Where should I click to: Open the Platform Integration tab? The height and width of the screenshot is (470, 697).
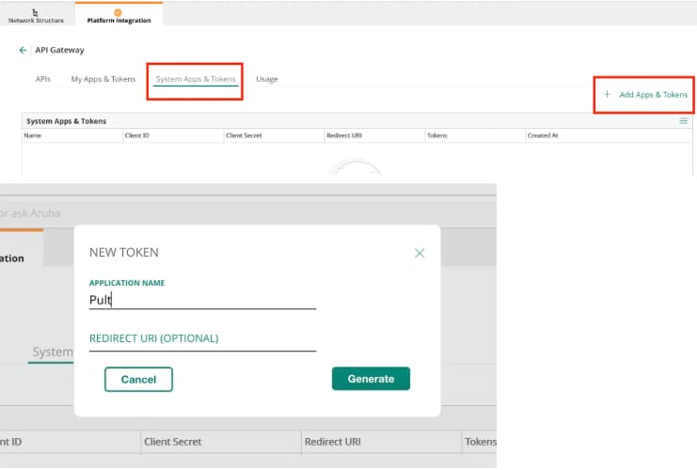pyautogui.click(x=119, y=16)
